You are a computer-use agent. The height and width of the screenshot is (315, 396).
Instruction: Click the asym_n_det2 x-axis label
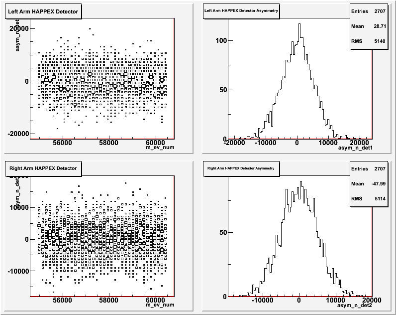point(355,306)
